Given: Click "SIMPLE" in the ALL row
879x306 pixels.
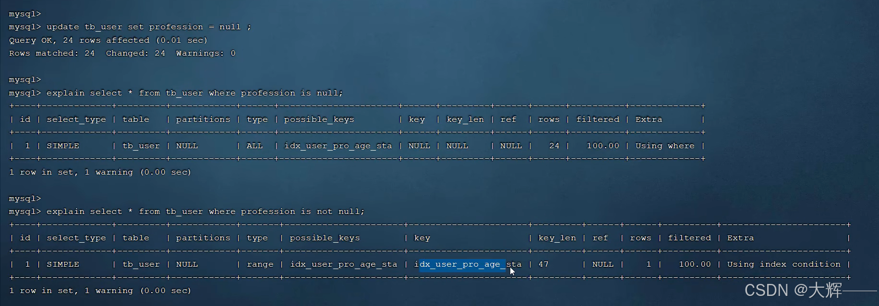Looking at the screenshot, I should point(63,146).
